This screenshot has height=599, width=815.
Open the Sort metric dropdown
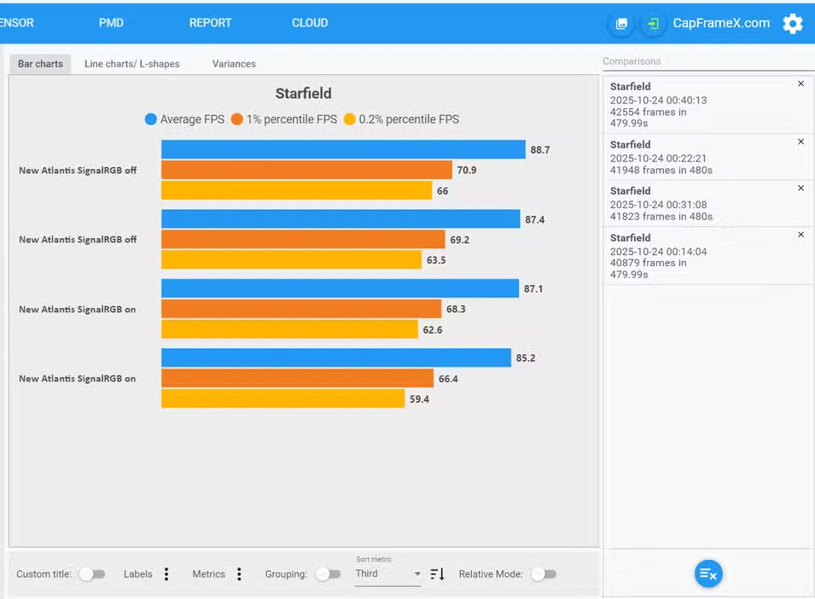pos(388,574)
